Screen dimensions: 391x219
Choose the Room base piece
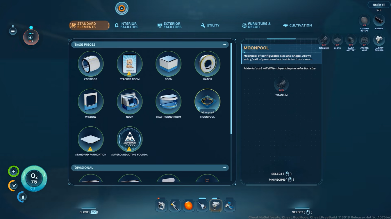point(169,64)
